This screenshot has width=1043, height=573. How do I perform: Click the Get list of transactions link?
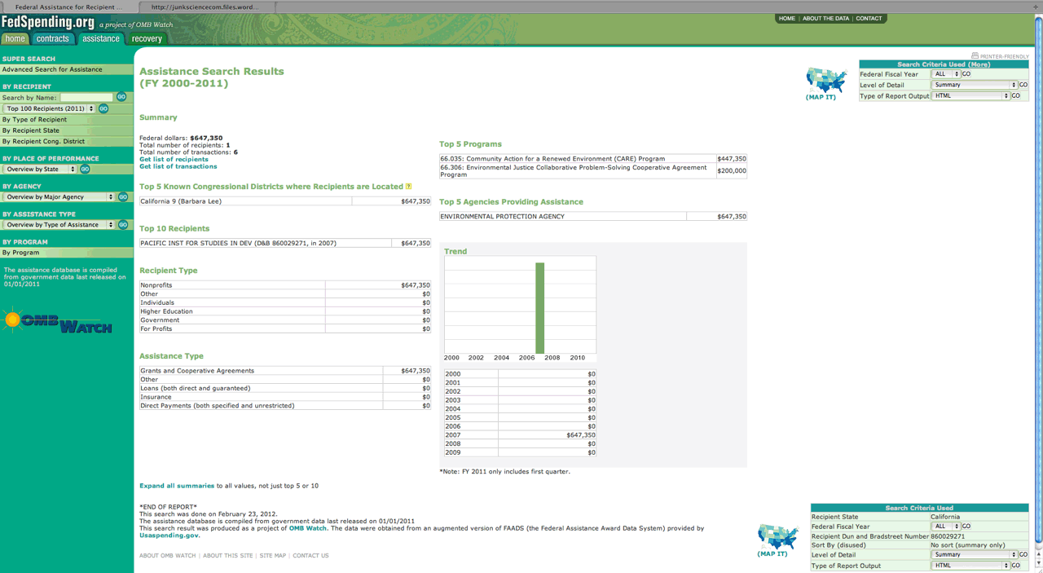(178, 166)
